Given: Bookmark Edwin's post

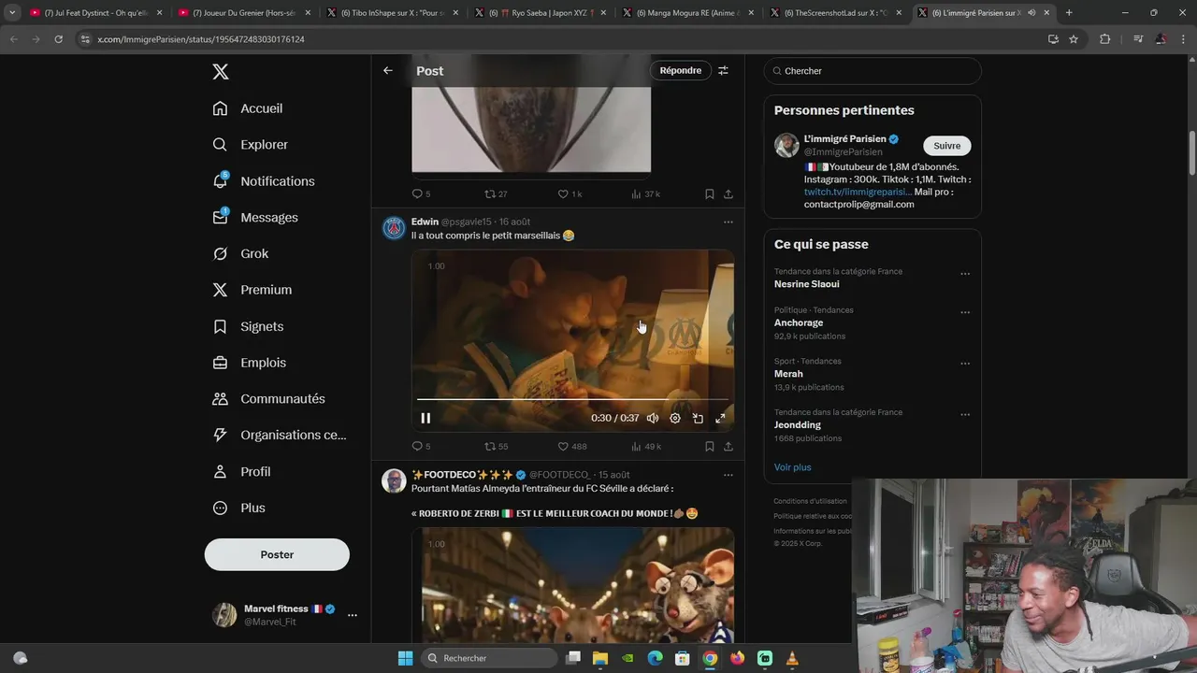Looking at the screenshot, I should point(709,447).
